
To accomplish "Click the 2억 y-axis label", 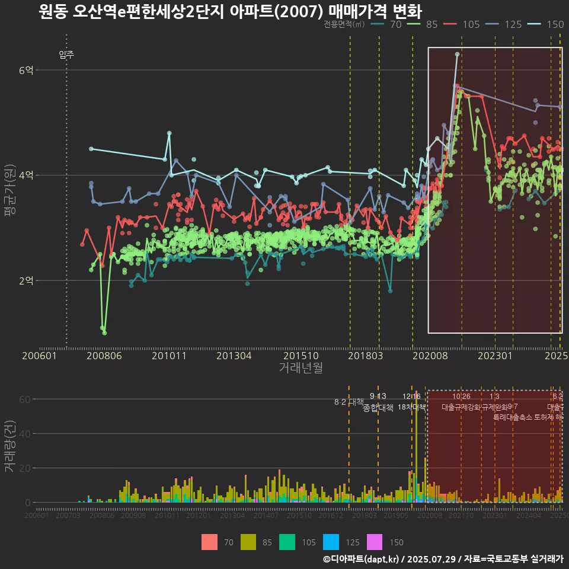I will coord(26,280).
